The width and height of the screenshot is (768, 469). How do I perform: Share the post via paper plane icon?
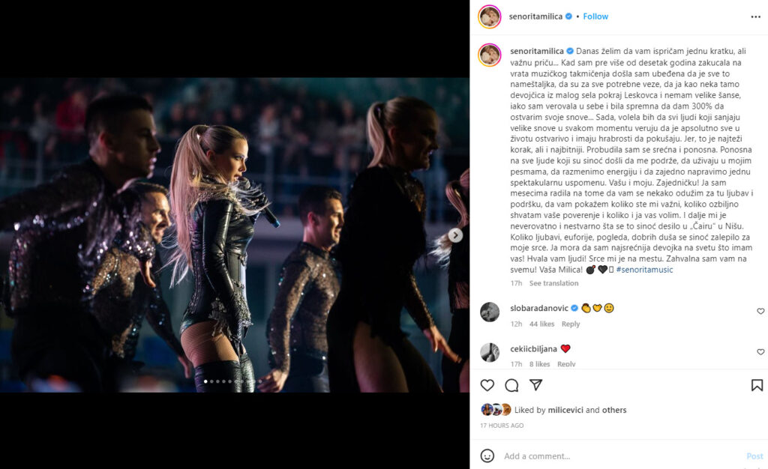[535, 385]
